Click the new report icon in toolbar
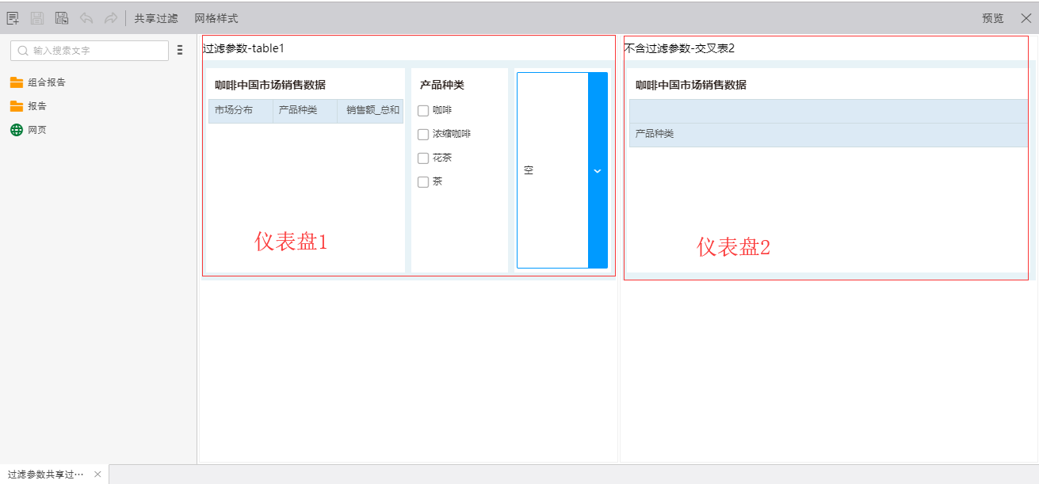The height and width of the screenshot is (484, 1039). click(13, 18)
